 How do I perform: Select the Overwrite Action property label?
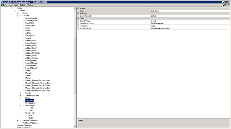(86, 16)
